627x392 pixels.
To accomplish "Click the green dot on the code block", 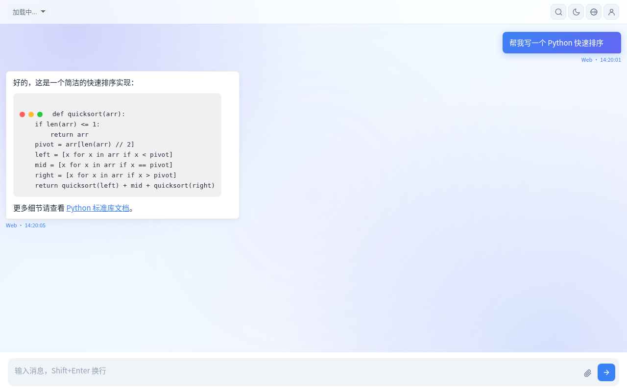I will coord(40,114).
